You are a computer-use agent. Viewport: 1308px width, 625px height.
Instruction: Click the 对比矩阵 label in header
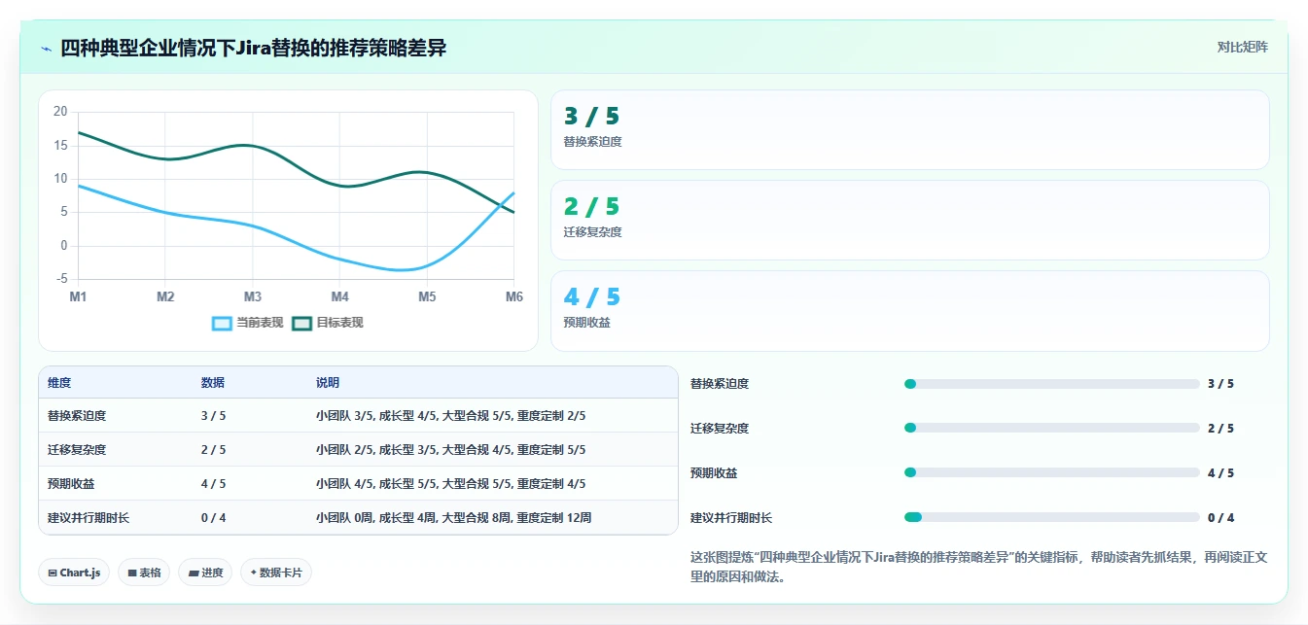(x=1242, y=47)
